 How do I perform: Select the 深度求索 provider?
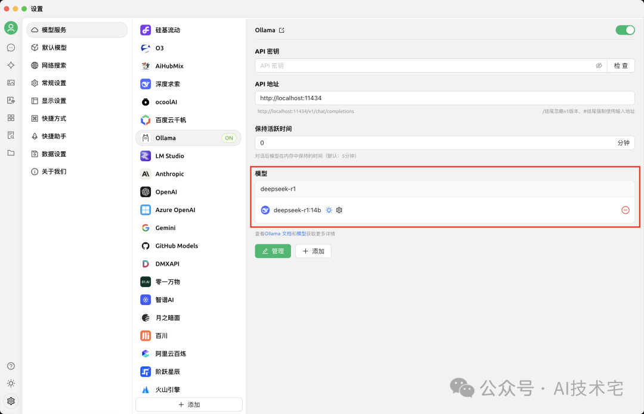pos(188,84)
